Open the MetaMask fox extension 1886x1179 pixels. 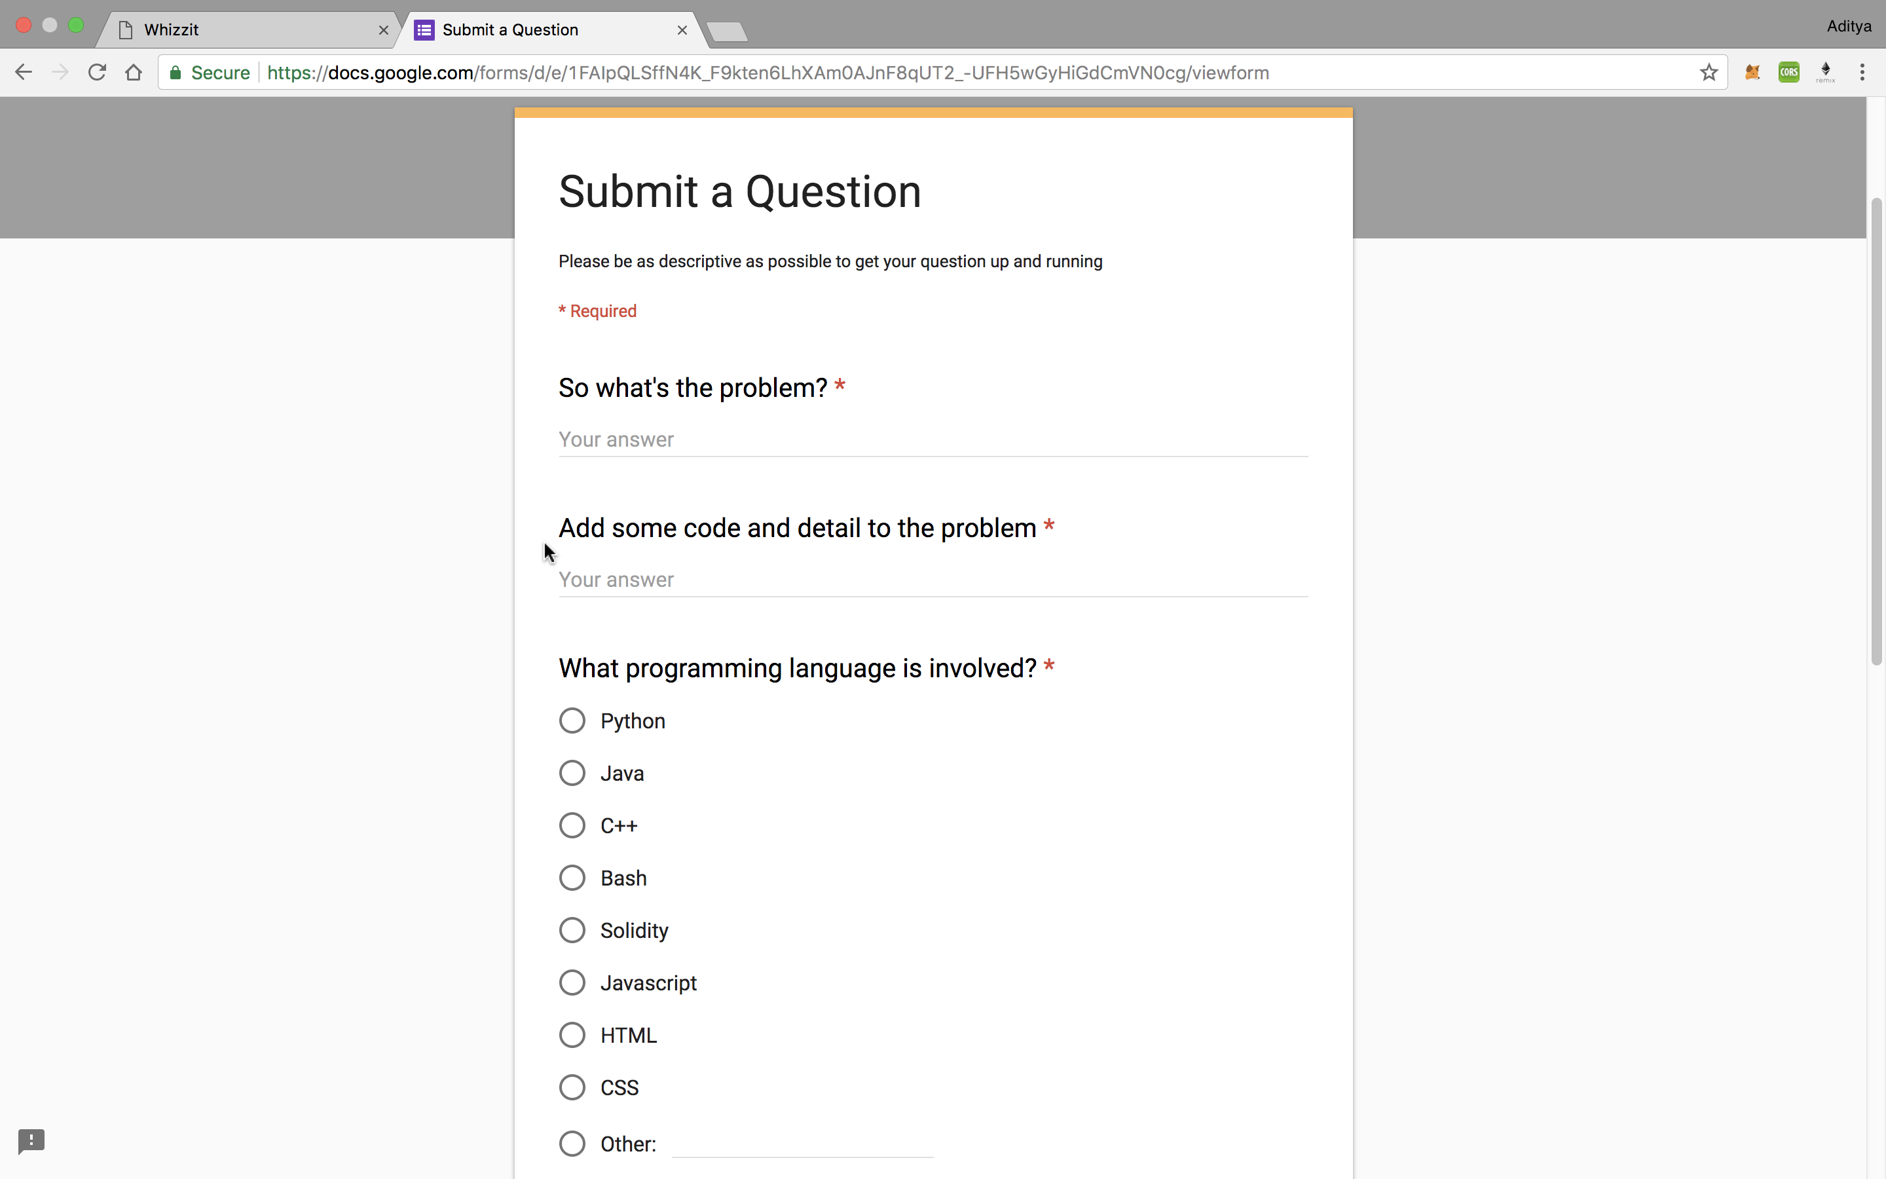(1752, 72)
